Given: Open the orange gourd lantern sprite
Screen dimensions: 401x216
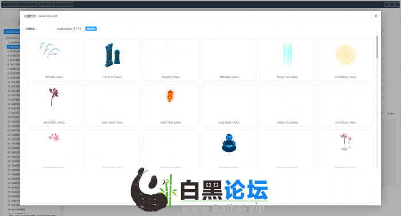Looking at the screenshot, I should pos(171,105).
